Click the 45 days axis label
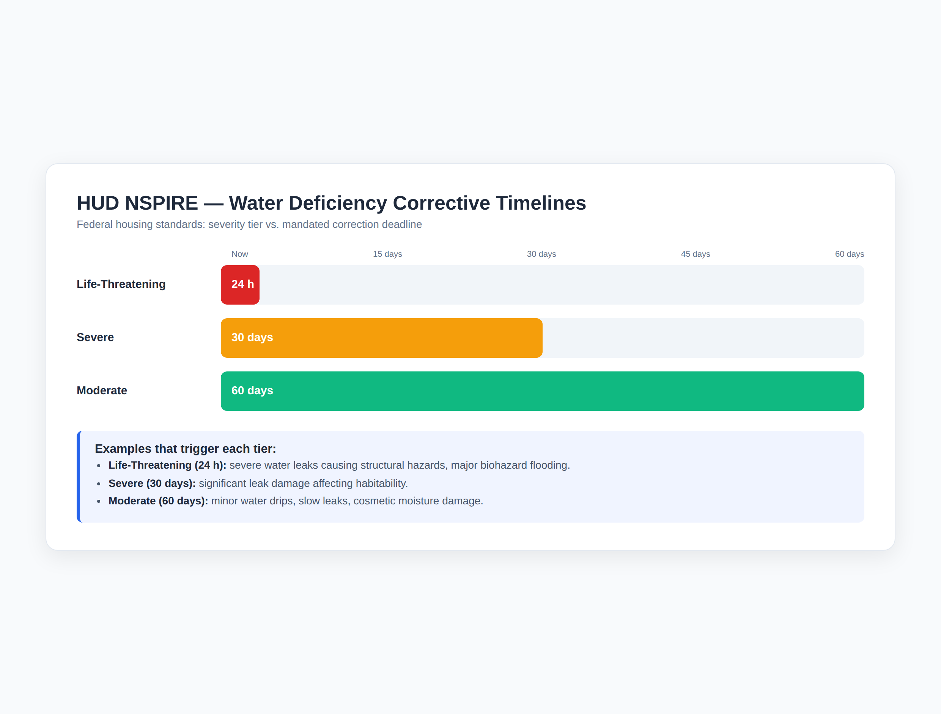Image resolution: width=941 pixels, height=714 pixels. coord(696,254)
